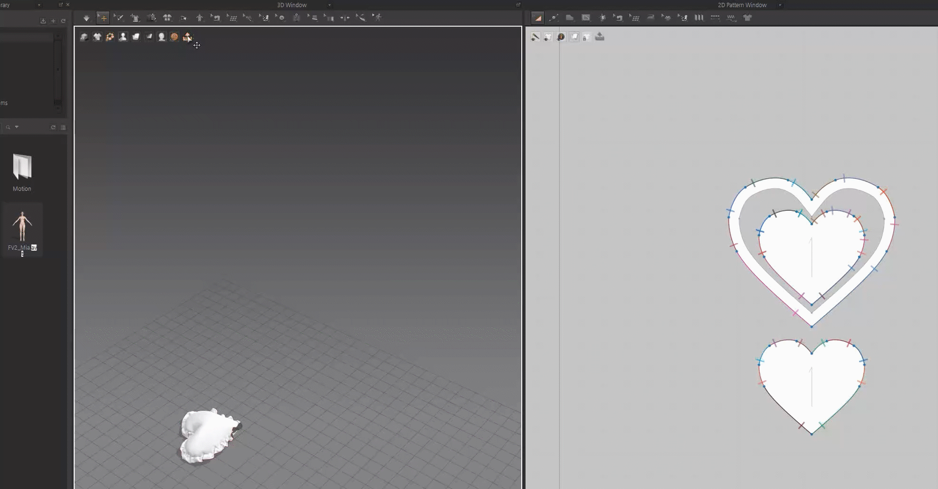Image resolution: width=938 pixels, height=489 pixels.
Task: Toggle the 3D garment display shirt icon
Action: [97, 37]
